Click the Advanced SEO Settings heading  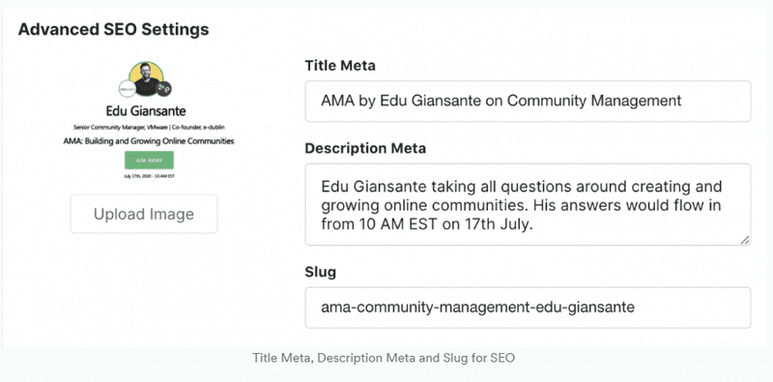tap(114, 30)
